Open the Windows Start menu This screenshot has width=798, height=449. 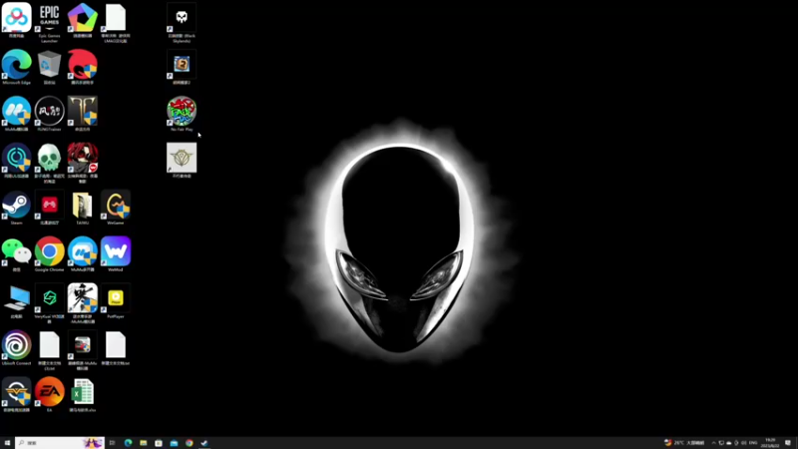point(7,443)
